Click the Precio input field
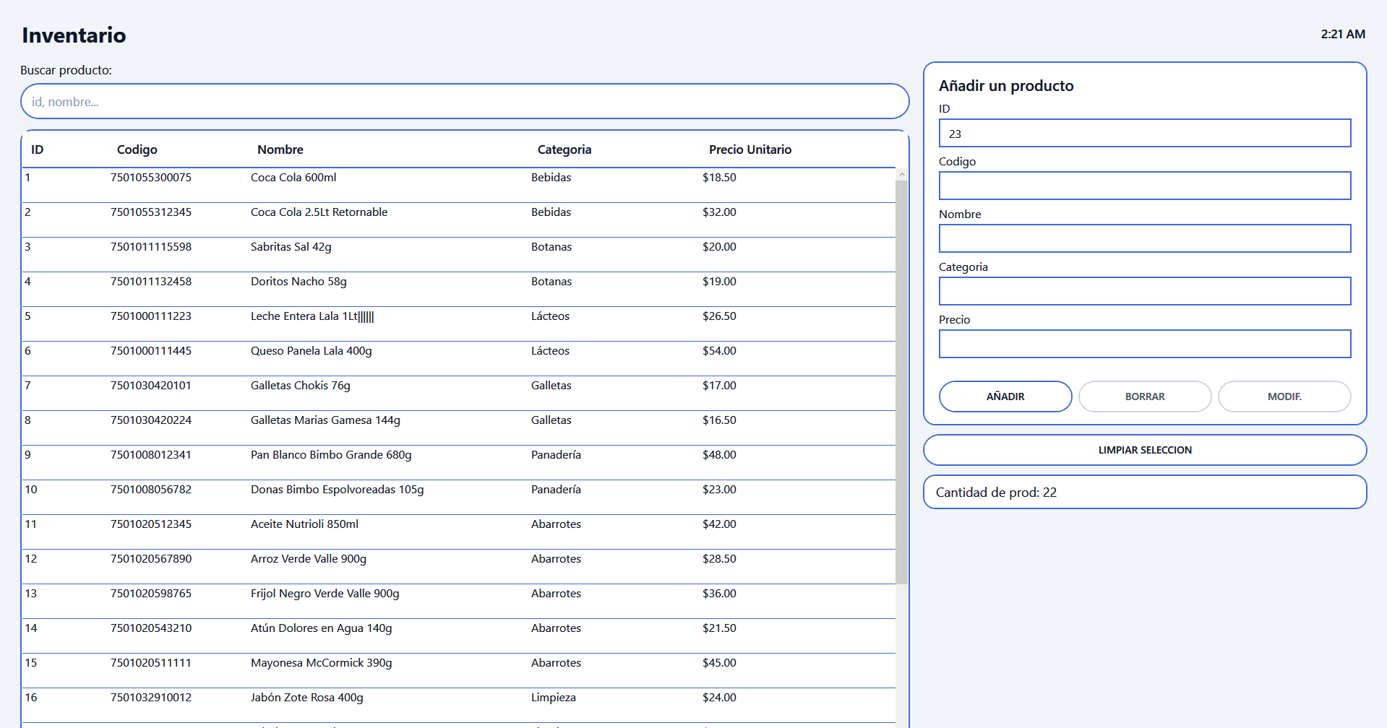 (x=1145, y=344)
